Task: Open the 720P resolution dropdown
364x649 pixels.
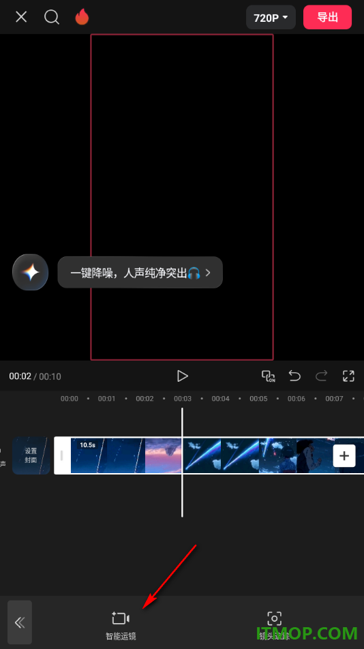Action: [x=271, y=18]
